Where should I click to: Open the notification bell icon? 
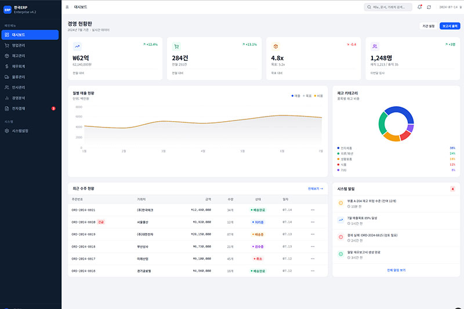(419, 7)
